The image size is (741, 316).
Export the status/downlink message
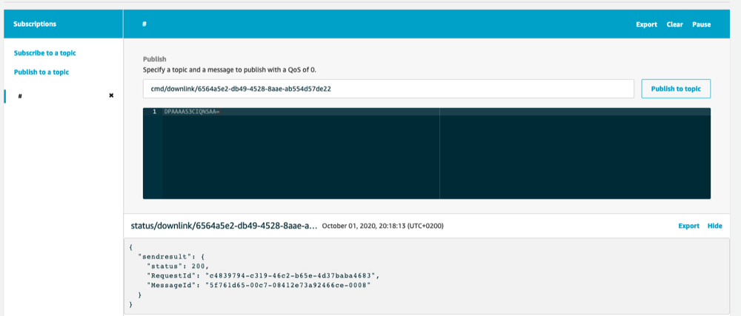[x=689, y=226]
